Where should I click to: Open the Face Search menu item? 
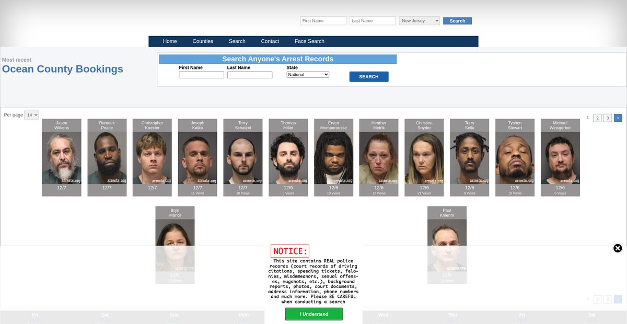(309, 41)
